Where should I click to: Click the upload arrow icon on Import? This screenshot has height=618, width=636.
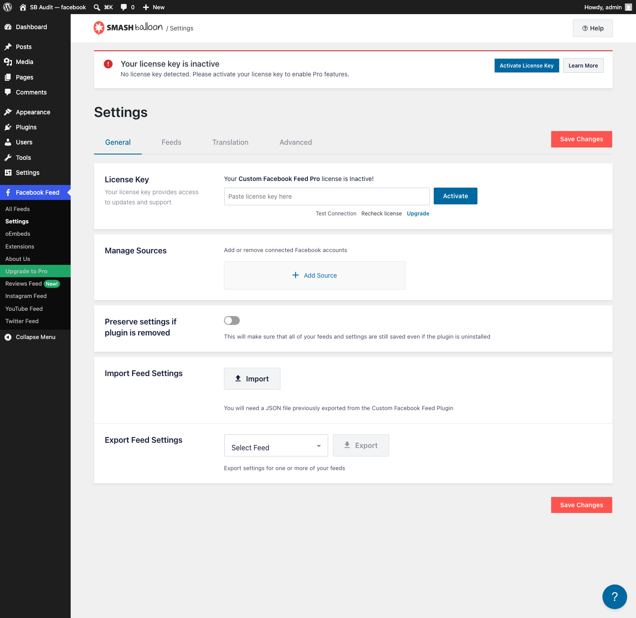(238, 378)
